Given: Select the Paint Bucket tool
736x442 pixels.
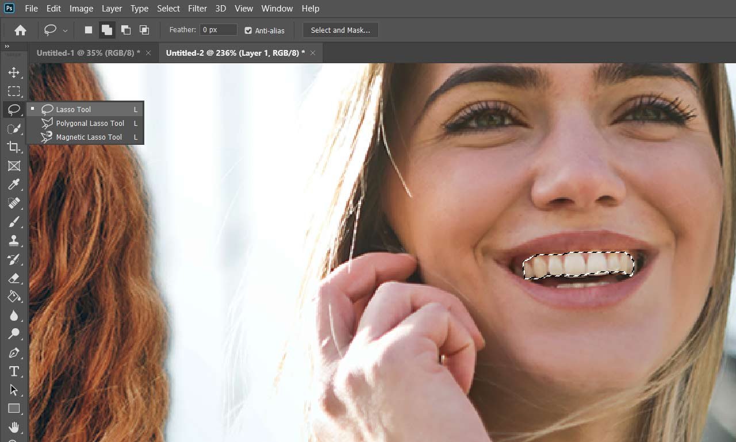Looking at the screenshot, I should click(14, 297).
